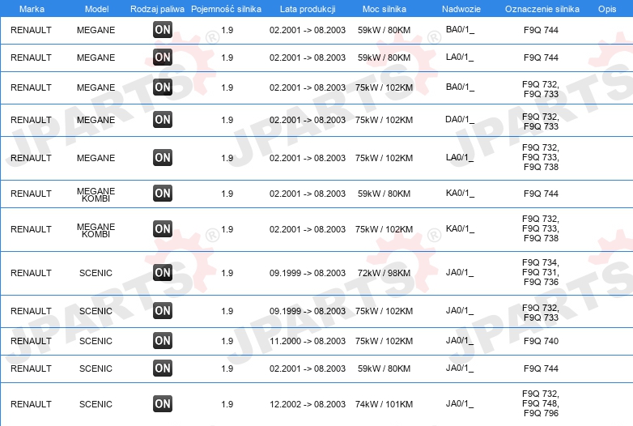Click 09.1999 -> 08.2003 in Scenic 72kW row
The height and width of the screenshot is (426, 633).
click(x=308, y=273)
